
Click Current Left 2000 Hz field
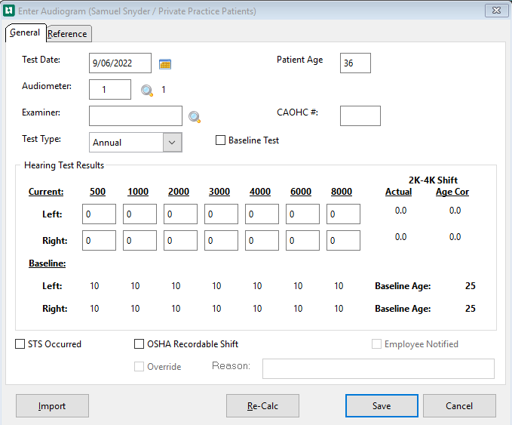[180, 214]
